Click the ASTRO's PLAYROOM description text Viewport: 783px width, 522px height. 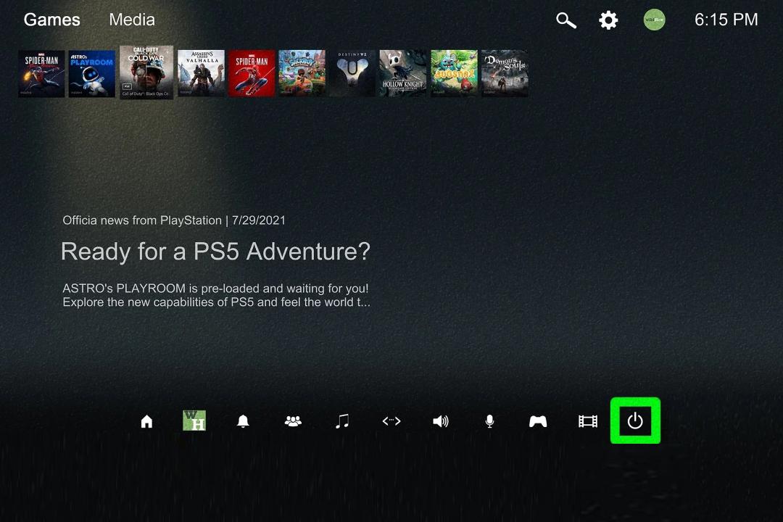[x=216, y=295]
